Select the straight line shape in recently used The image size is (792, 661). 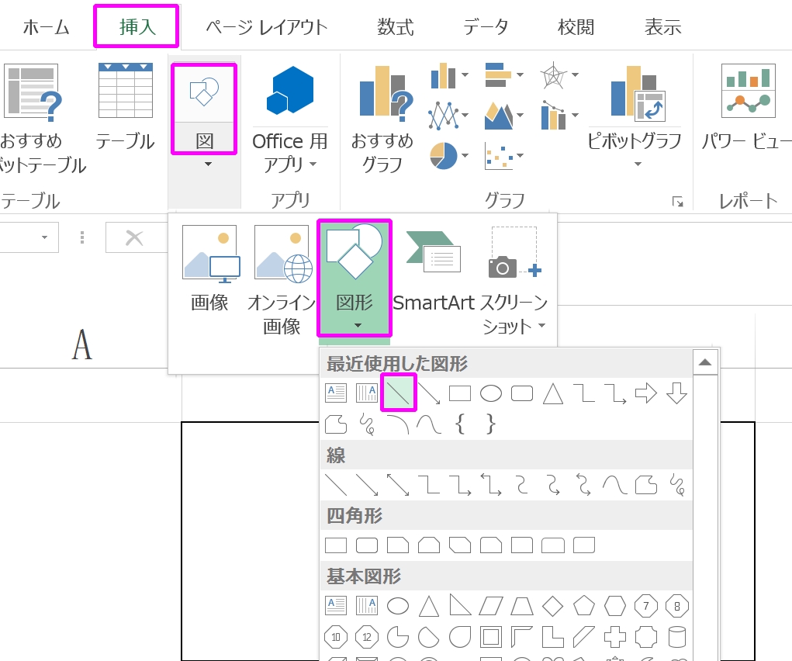coord(399,393)
